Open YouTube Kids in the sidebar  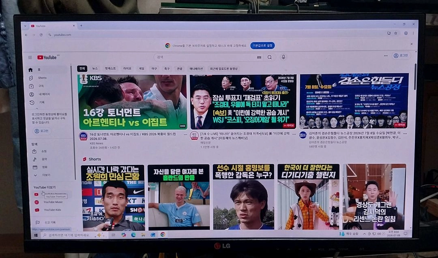[52, 210]
